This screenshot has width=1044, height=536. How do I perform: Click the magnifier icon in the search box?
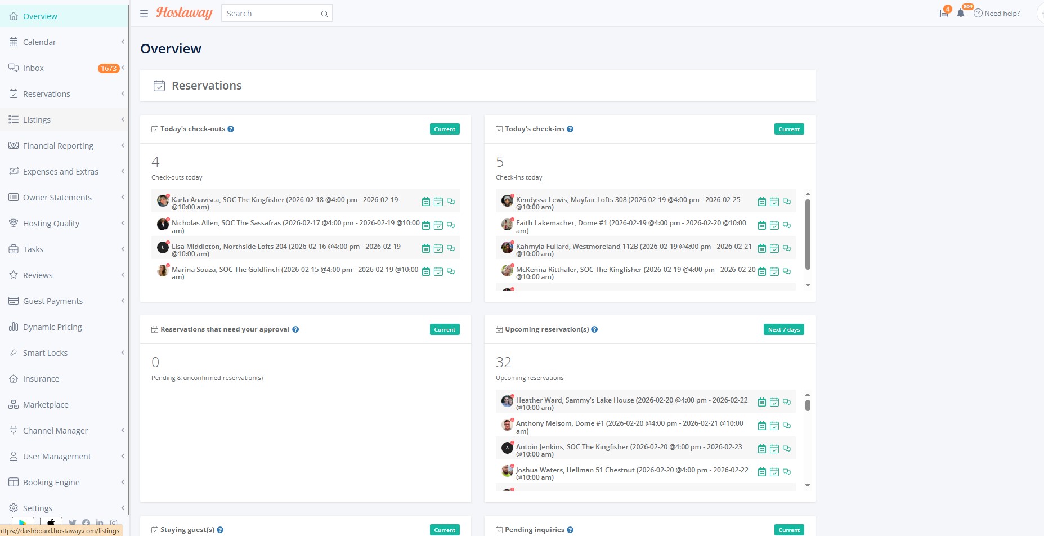click(324, 14)
